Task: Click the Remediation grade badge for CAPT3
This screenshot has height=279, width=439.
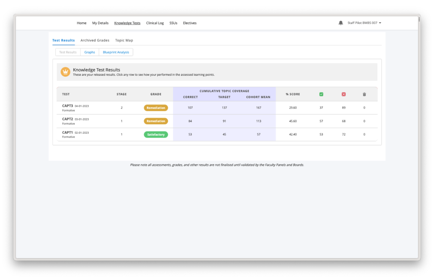Action: point(156,108)
